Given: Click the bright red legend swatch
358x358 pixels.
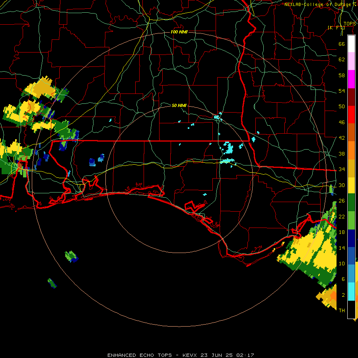Looking at the screenshot, I should (351, 115).
